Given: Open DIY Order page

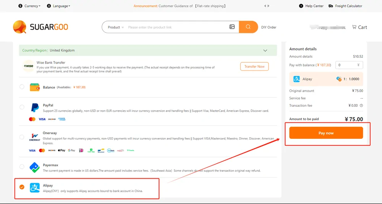Looking at the screenshot, I should 269,27.
